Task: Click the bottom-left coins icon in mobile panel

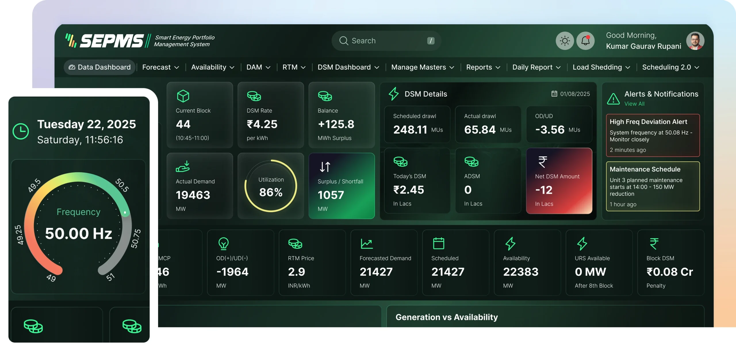Action: [x=33, y=326]
